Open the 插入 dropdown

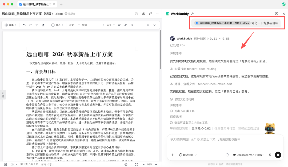(57, 25)
